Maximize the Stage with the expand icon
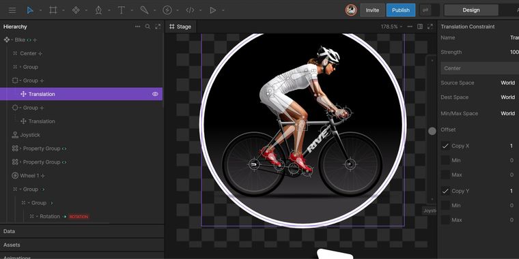The image size is (519, 259). 430,27
